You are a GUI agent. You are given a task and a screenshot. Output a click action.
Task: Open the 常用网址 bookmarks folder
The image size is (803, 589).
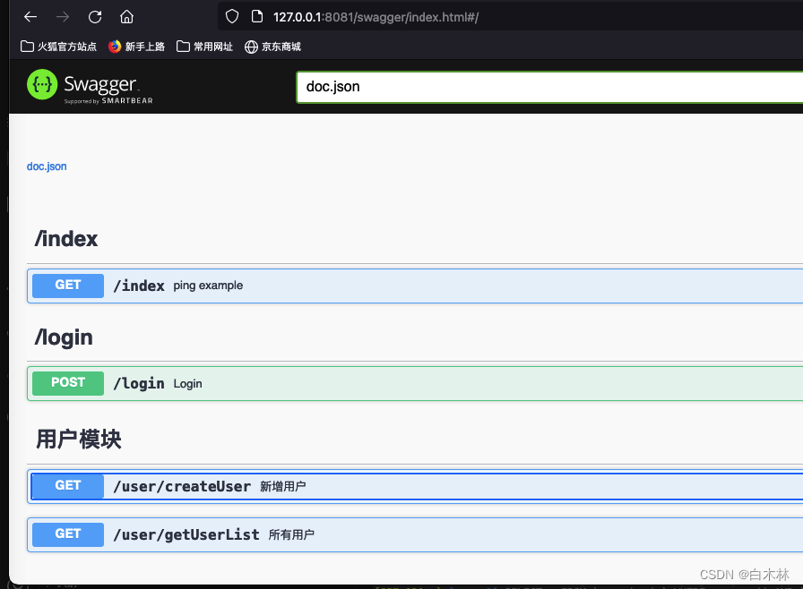[204, 47]
